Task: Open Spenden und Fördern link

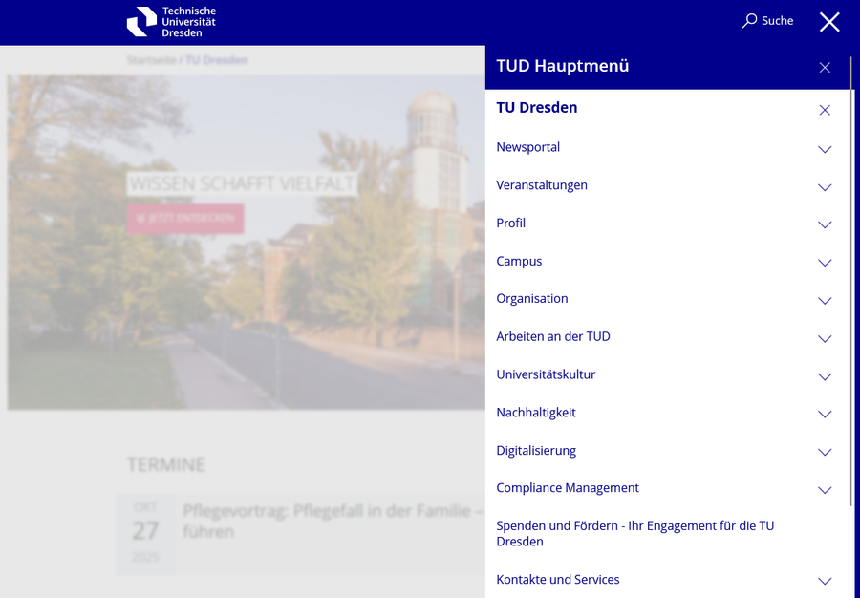Action: pyautogui.click(x=635, y=533)
